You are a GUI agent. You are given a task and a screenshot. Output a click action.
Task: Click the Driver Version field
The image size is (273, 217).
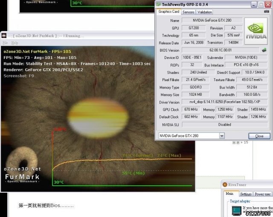(x=225, y=102)
